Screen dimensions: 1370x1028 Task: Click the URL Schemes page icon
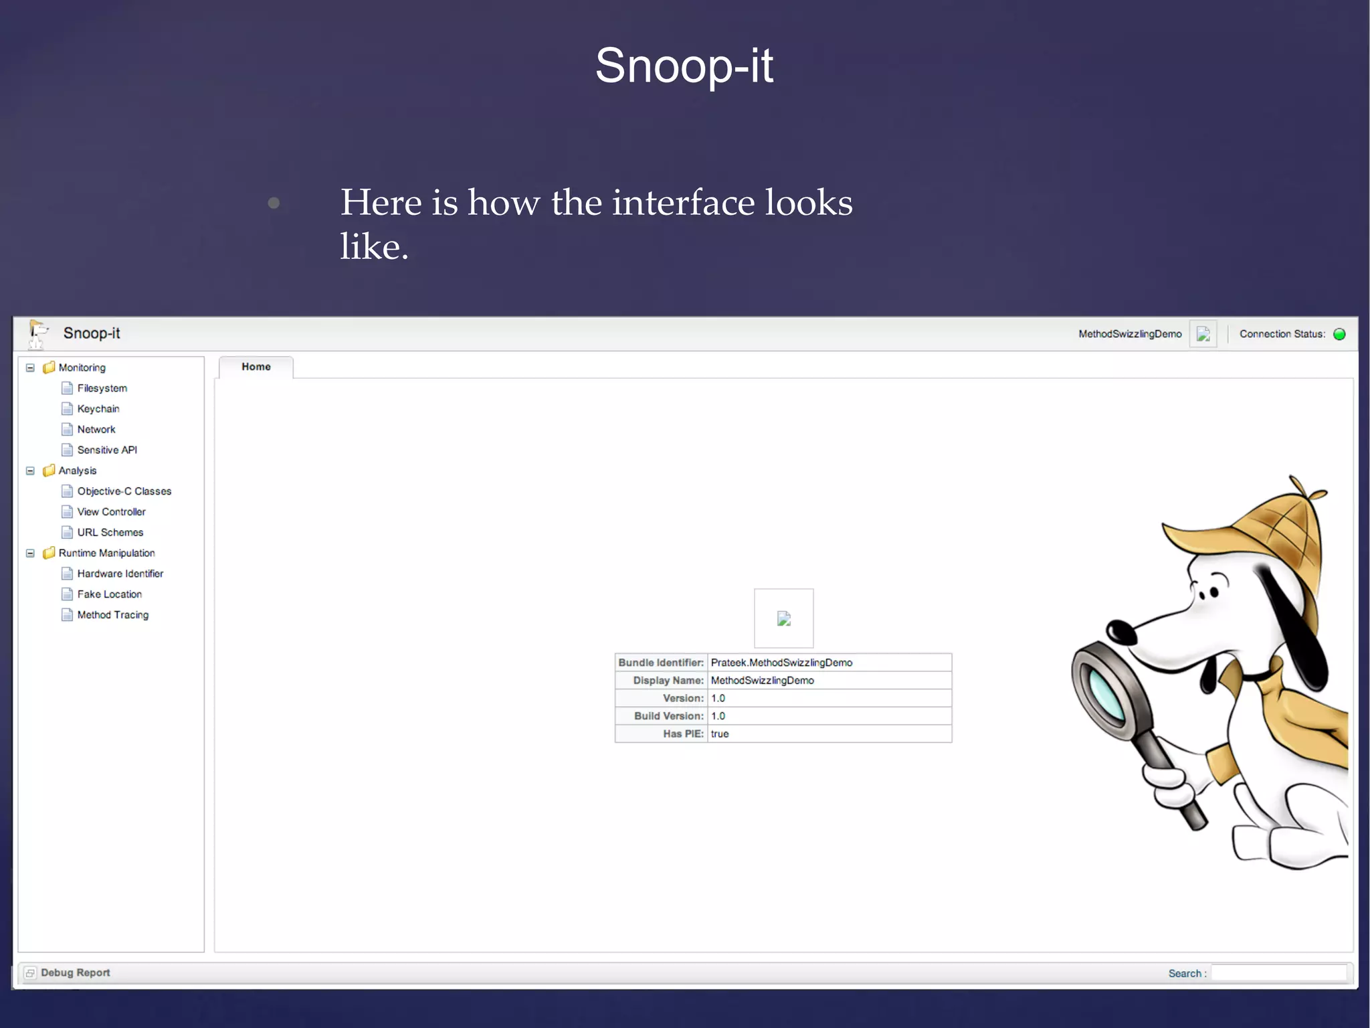(67, 532)
